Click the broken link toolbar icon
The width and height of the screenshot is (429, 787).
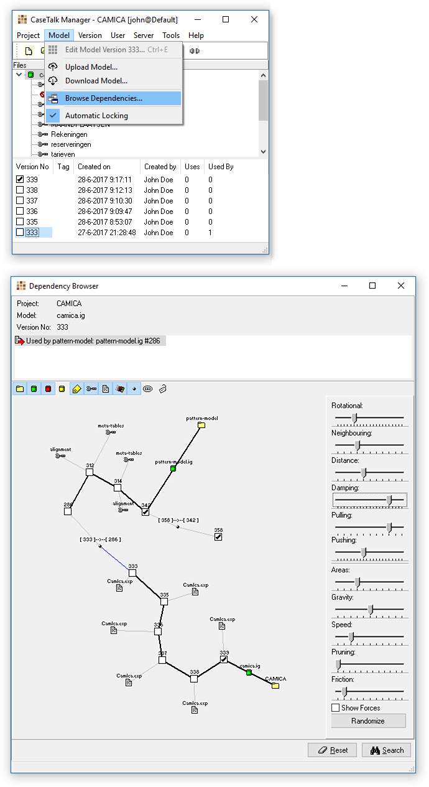162,389
